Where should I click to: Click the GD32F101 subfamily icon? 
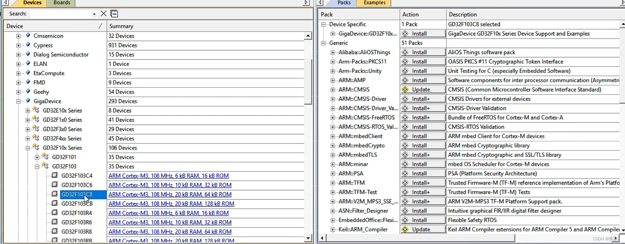coord(45,156)
